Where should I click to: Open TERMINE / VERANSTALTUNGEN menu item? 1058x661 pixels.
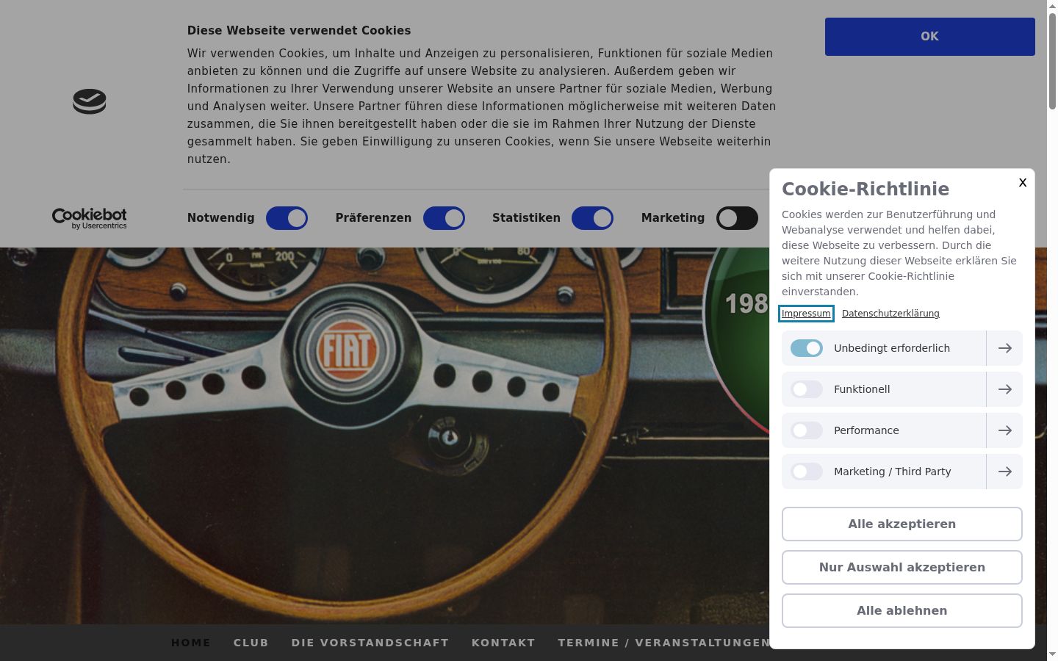tap(663, 643)
